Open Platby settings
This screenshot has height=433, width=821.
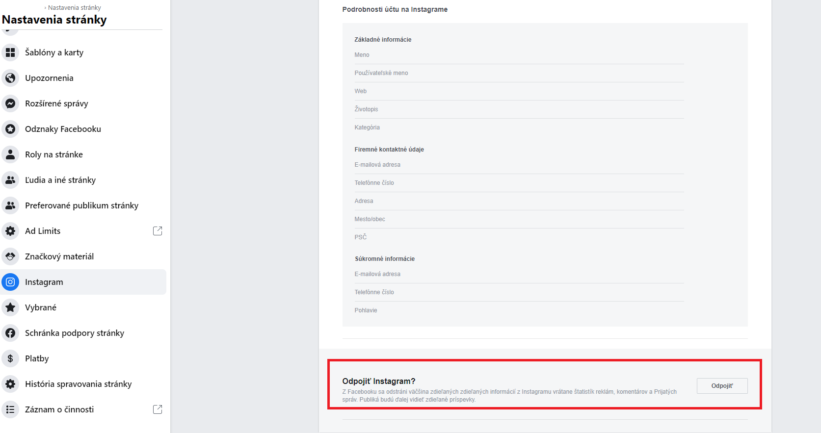83,358
